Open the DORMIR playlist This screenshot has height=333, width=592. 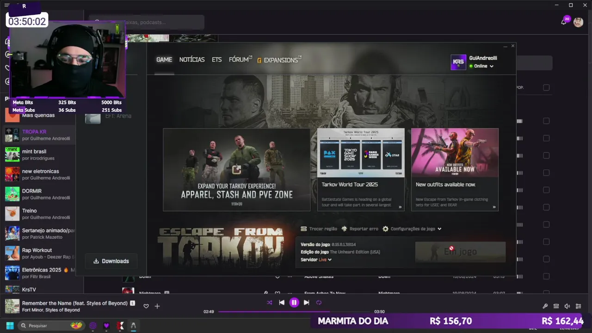40,194
